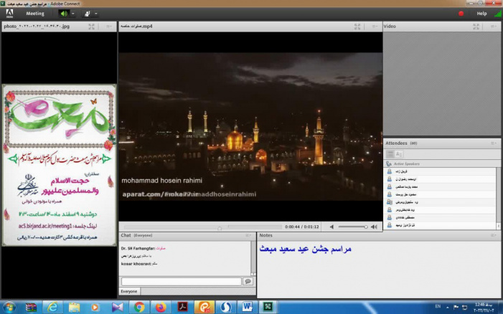Switch to attendee list view
Image resolution: width=503 pixels, height=314 pixels.
coord(390,153)
